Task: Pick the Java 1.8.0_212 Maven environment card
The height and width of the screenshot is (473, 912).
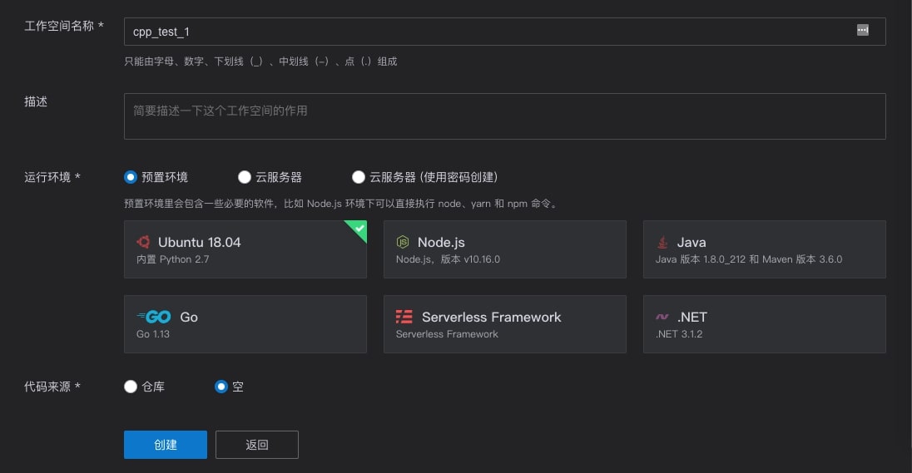Action: [x=764, y=249]
